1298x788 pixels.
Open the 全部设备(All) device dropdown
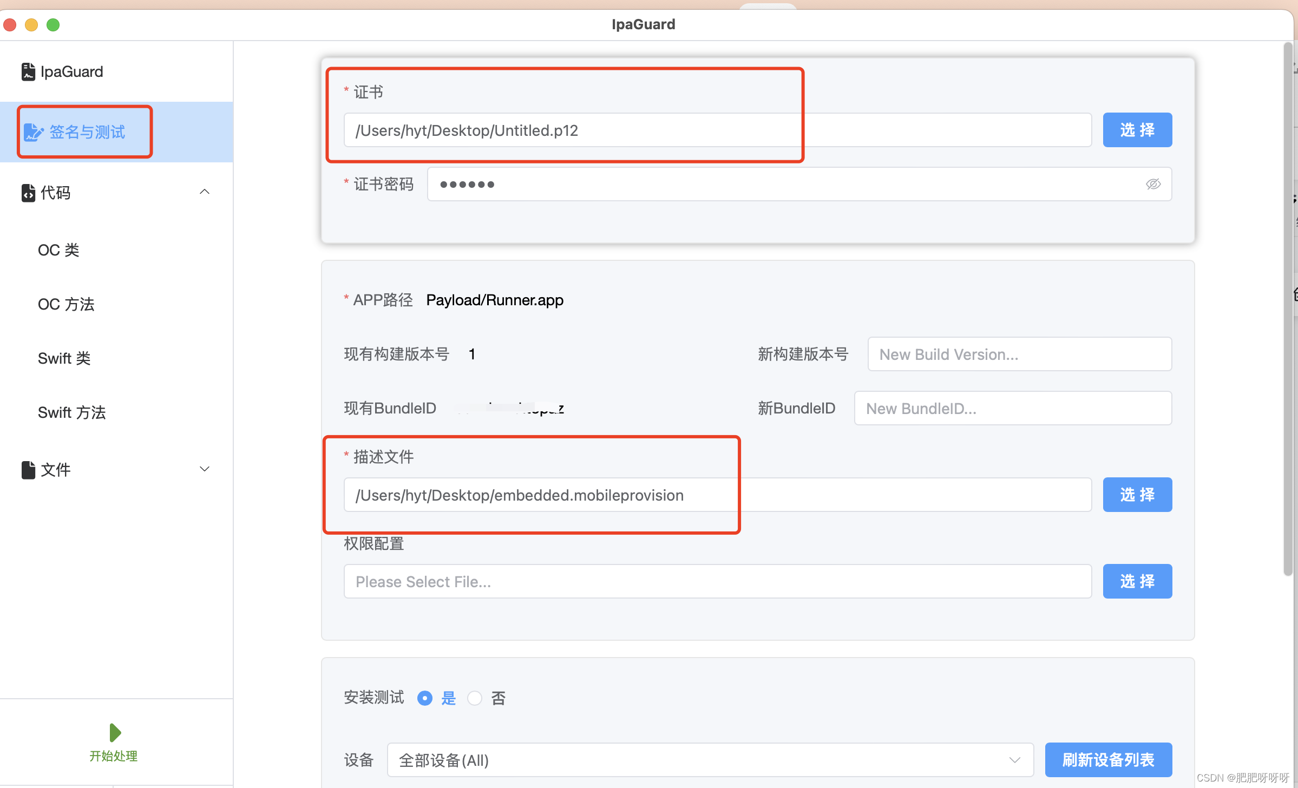[x=710, y=760]
